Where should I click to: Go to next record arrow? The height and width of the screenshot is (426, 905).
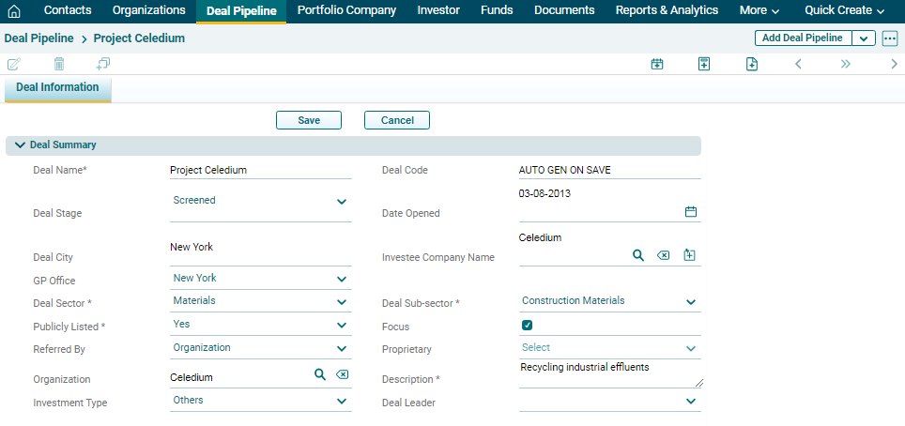pyautogui.click(x=894, y=64)
